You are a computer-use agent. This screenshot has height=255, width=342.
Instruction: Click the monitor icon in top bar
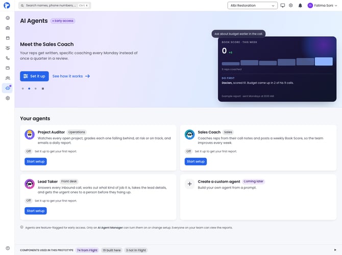point(283,6)
